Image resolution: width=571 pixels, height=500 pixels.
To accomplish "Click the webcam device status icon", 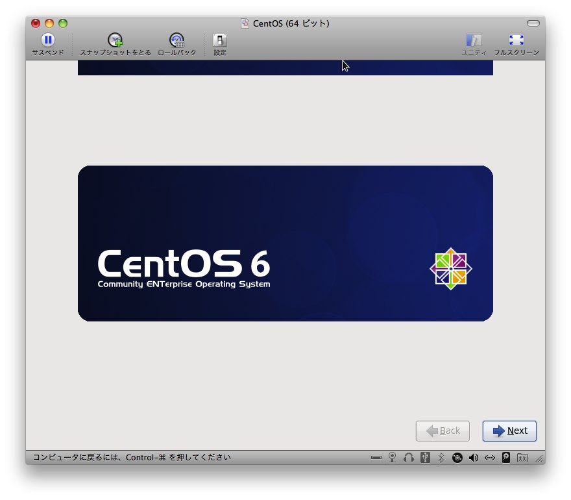I will (x=392, y=457).
